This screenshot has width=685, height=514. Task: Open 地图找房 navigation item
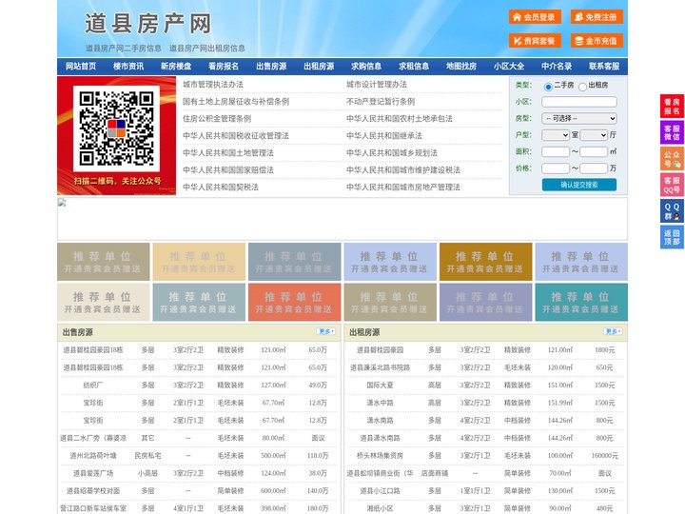coord(461,67)
